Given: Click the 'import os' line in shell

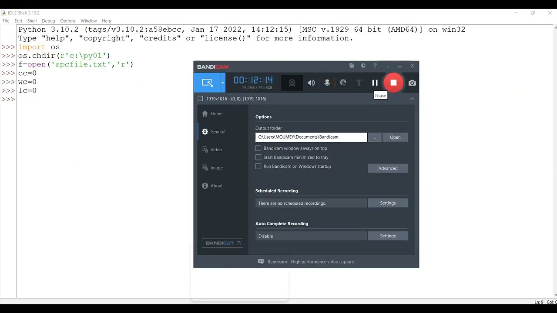Looking at the screenshot, I should click(39, 47).
